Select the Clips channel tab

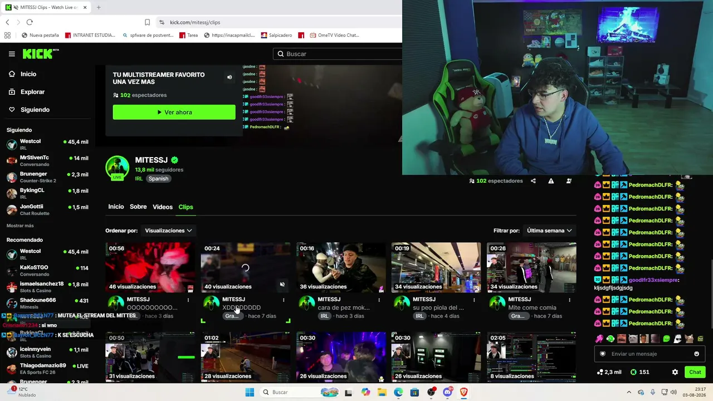[x=185, y=207]
